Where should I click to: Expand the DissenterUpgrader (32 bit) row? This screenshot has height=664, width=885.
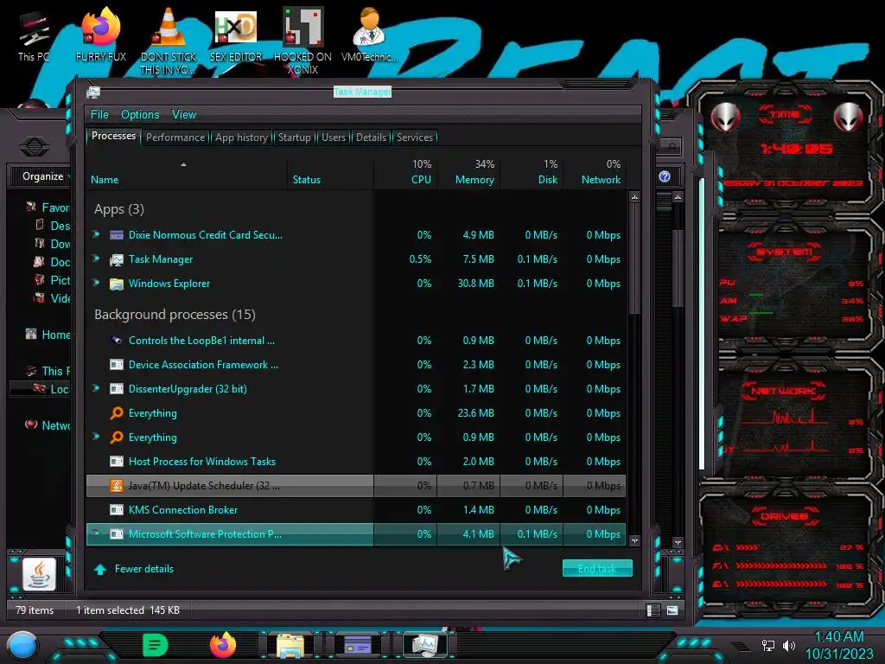96,388
